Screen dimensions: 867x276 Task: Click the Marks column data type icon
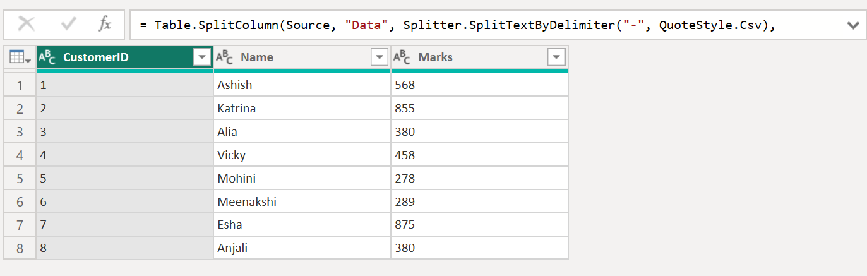[x=402, y=57]
